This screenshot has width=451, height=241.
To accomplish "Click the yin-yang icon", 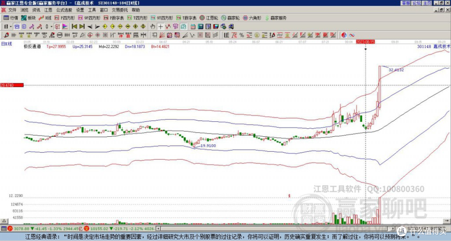I will [344, 35].
